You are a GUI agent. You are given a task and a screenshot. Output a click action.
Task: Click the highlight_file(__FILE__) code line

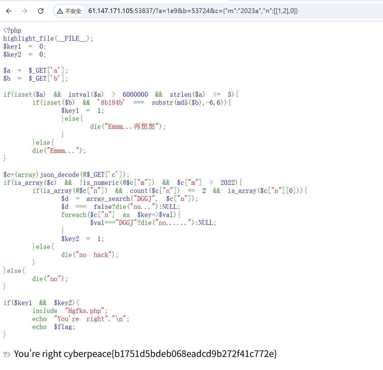[x=48, y=38]
